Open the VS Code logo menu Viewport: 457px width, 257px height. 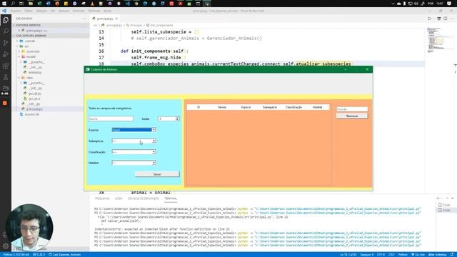[x=4, y=11]
